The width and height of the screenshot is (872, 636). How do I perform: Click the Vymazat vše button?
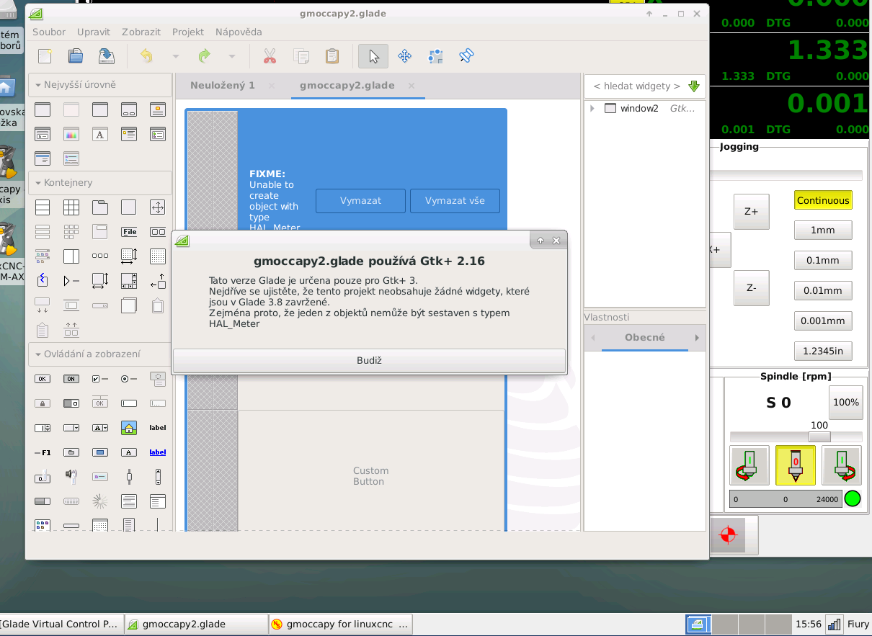(x=455, y=201)
